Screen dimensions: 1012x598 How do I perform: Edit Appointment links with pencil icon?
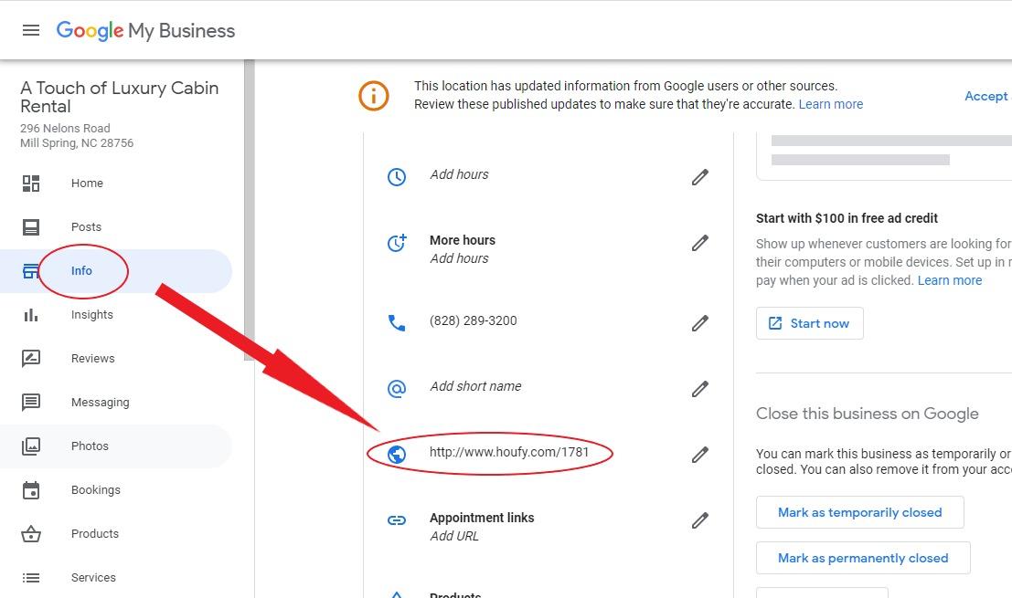(700, 520)
